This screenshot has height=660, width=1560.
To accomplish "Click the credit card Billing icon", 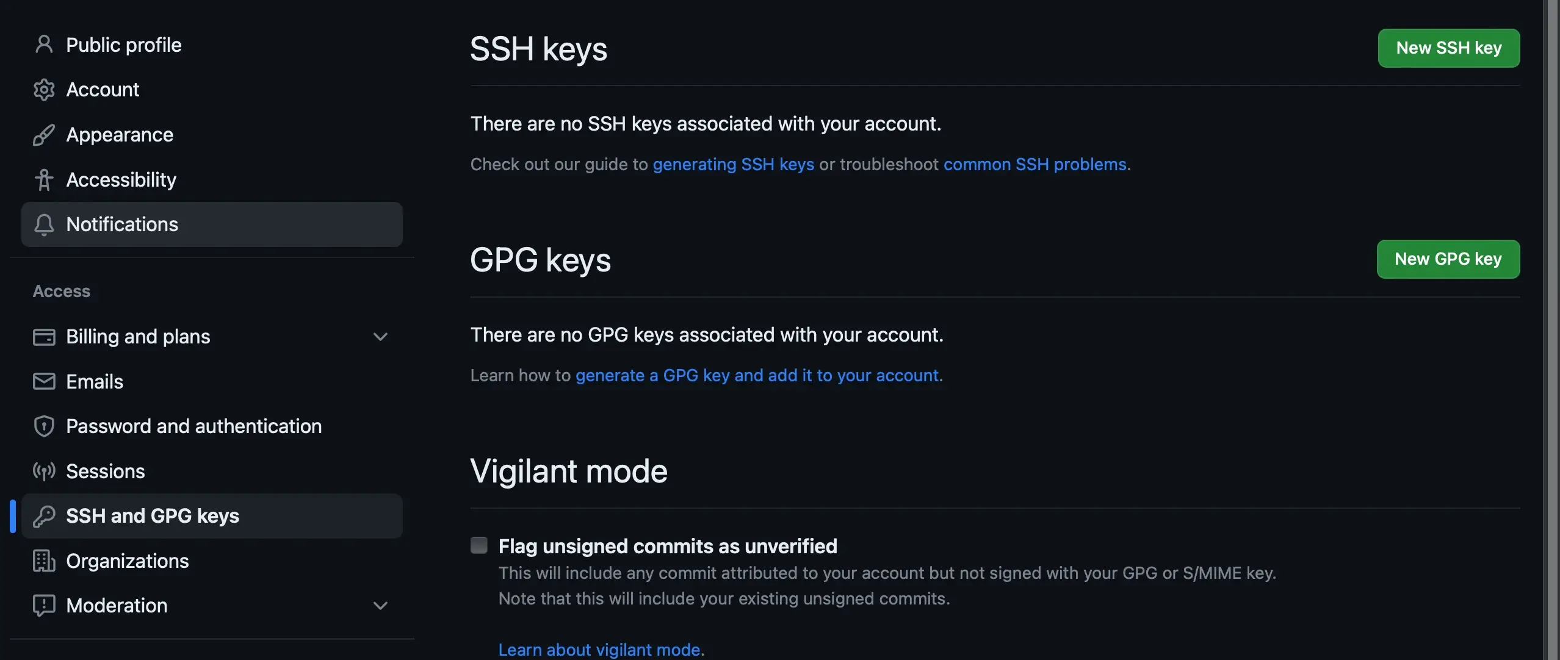I will pyautogui.click(x=44, y=337).
